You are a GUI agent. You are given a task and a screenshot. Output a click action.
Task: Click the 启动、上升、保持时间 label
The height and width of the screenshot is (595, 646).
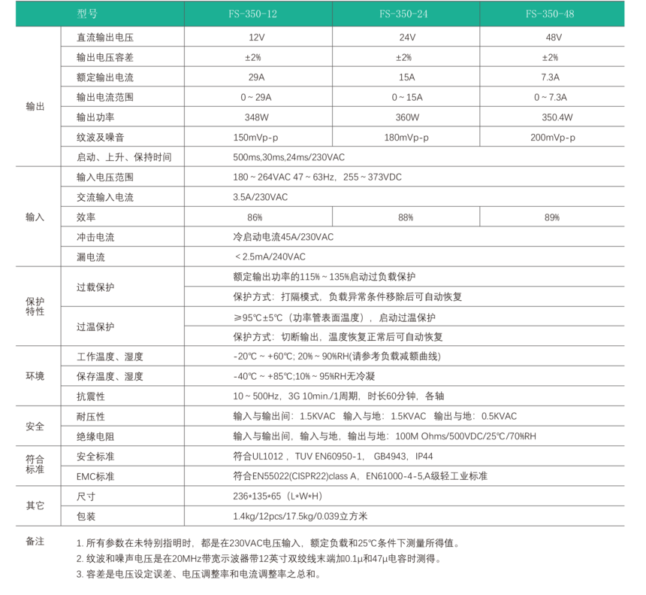click(x=124, y=157)
